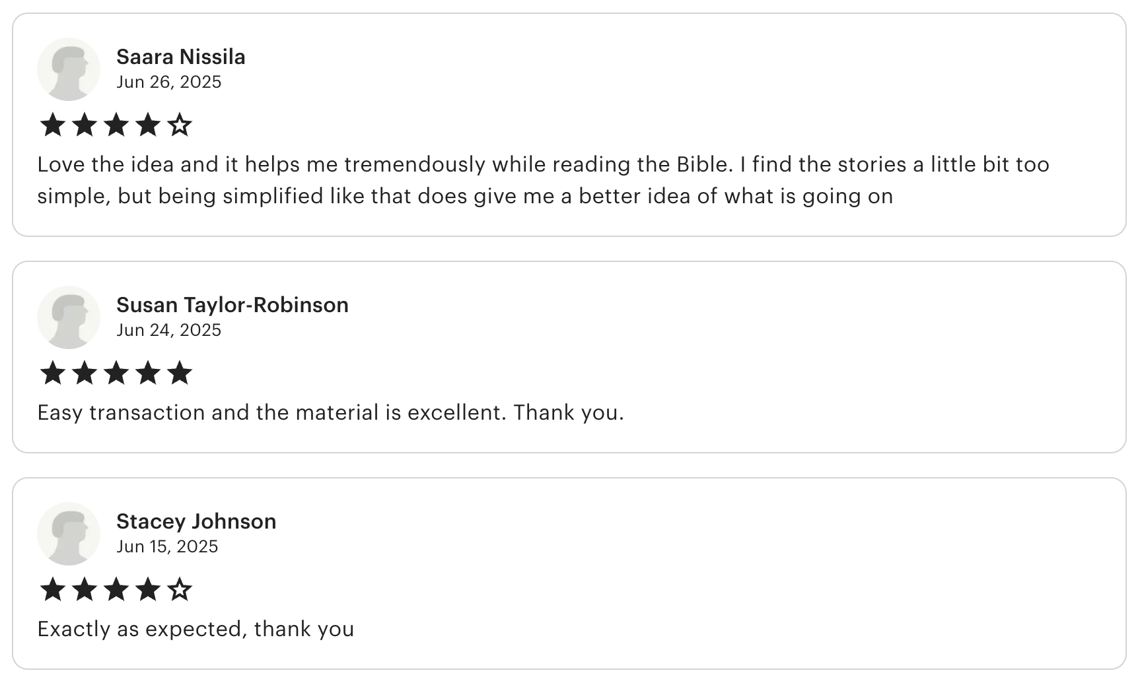This screenshot has height=685, width=1140.
Task: Select the first star in Saara Nissila's rating
Action: click(x=52, y=125)
